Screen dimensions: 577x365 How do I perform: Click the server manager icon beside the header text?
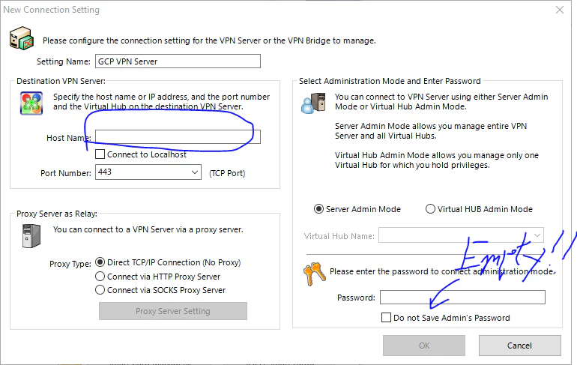[21, 38]
